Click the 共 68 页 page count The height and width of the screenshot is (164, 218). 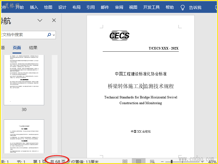click(57, 162)
